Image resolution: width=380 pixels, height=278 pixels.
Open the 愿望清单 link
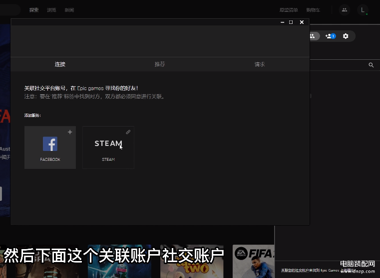[289, 10]
